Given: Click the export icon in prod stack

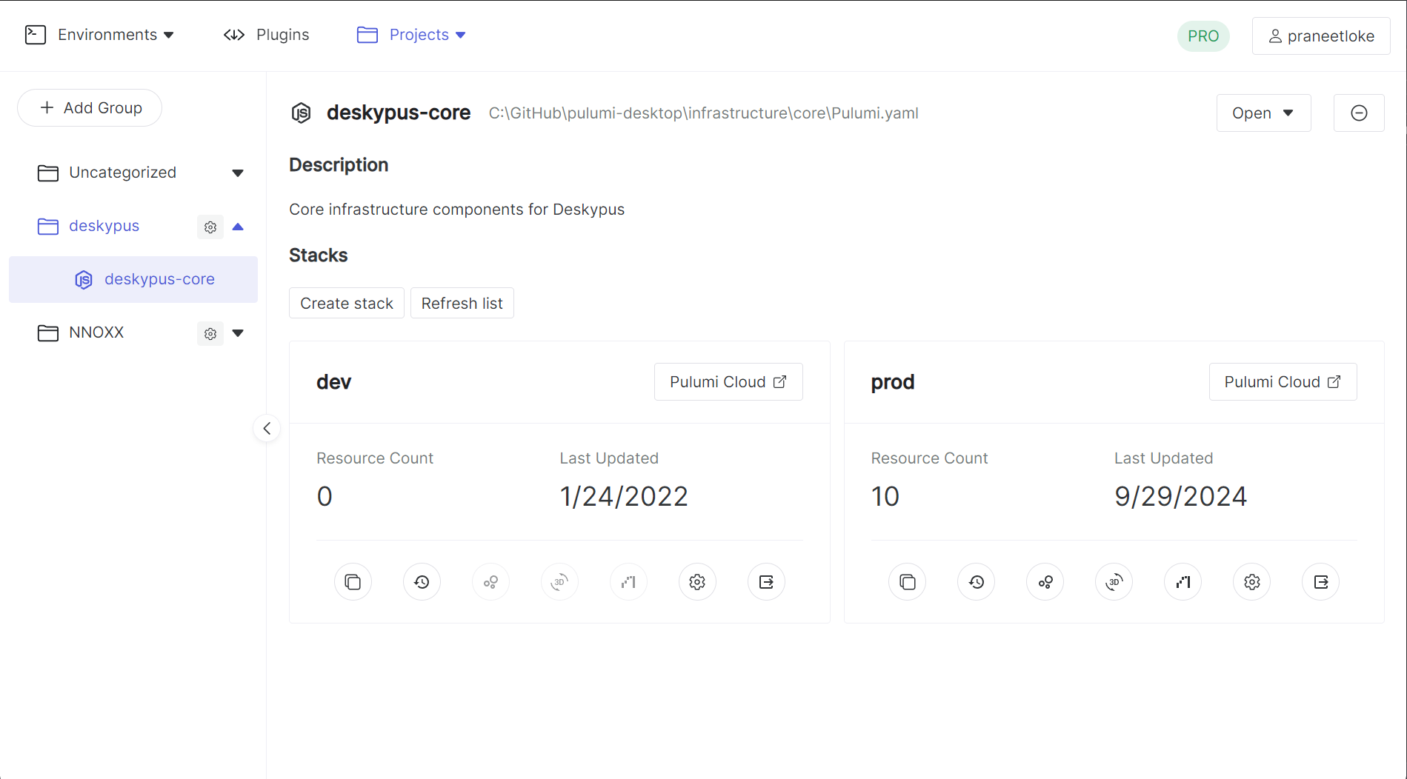Looking at the screenshot, I should tap(1321, 582).
